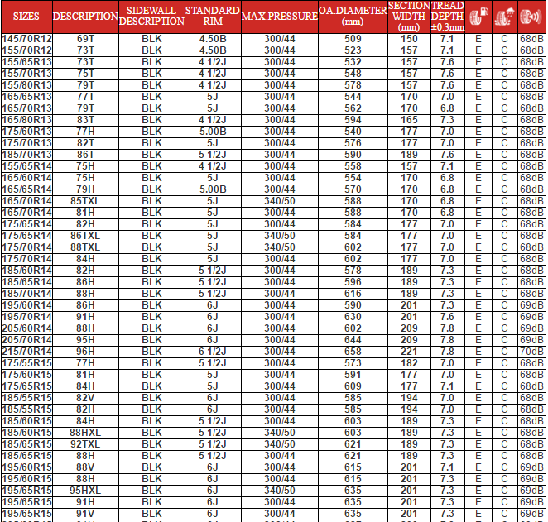Select the 155/70R12 size cell
The height and width of the screenshot is (522, 548).
tap(27, 50)
